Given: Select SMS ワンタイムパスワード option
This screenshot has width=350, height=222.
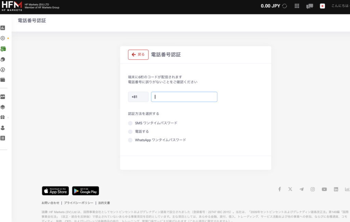Looking at the screenshot, I should tap(130, 123).
